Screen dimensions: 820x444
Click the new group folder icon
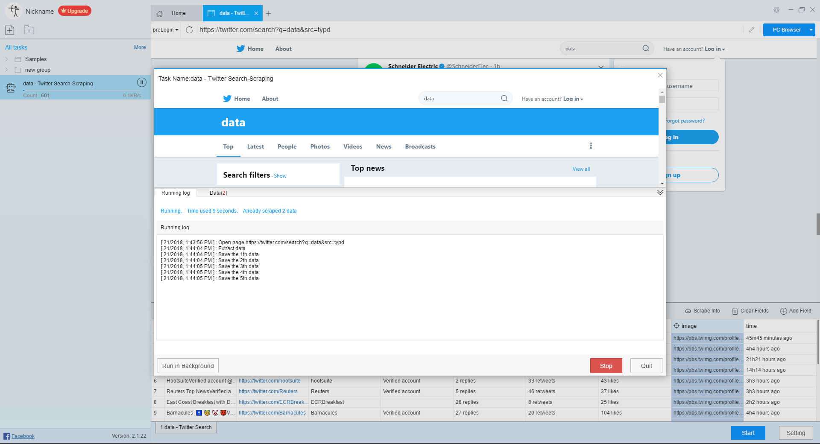pyautogui.click(x=29, y=30)
